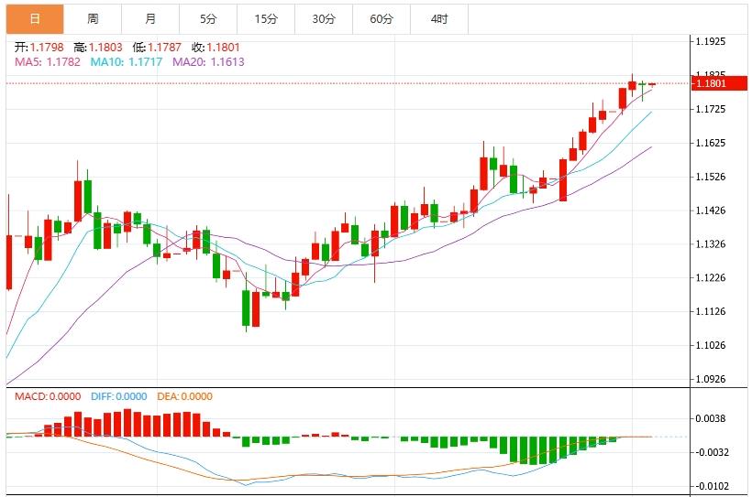The height and width of the screenshot is (497, 752).
Task: Choose the 15分 timeframe tab
Action: click(266, 18)
